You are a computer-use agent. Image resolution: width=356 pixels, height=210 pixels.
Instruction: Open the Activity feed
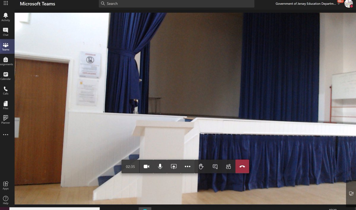(x=6, y=17)
